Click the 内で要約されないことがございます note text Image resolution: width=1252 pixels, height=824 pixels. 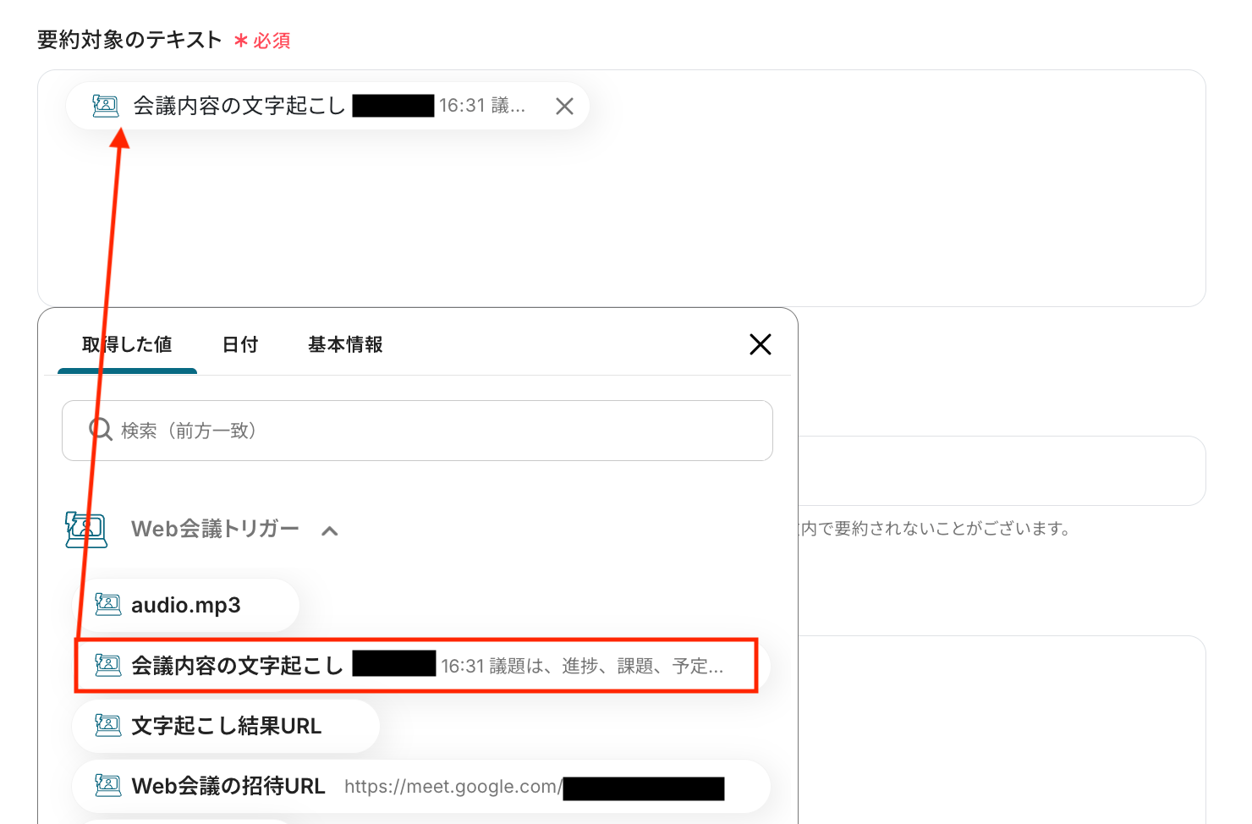tap(935, 529)
